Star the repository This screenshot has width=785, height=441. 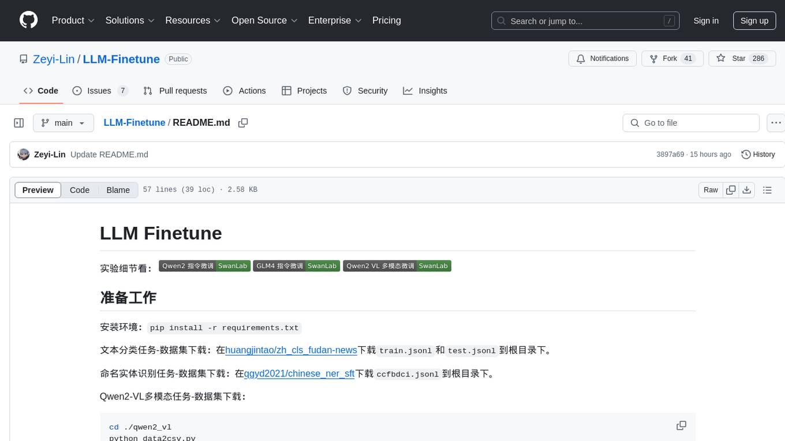[x=742, y=59]
